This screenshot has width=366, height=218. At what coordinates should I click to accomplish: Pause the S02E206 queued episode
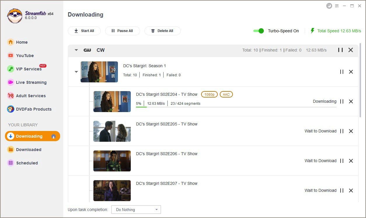click(x=341, y=161)
